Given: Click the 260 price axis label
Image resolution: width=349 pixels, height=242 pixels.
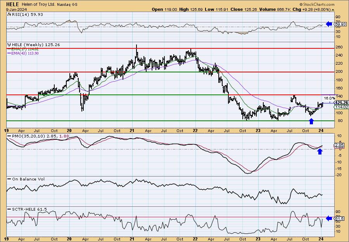Looking at the screenshot, I should pos(339,47).
